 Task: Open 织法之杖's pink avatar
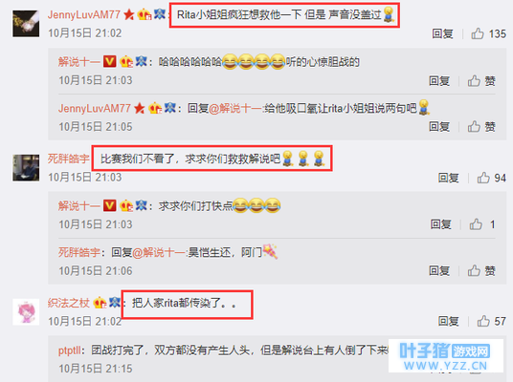tap(26, 311)
